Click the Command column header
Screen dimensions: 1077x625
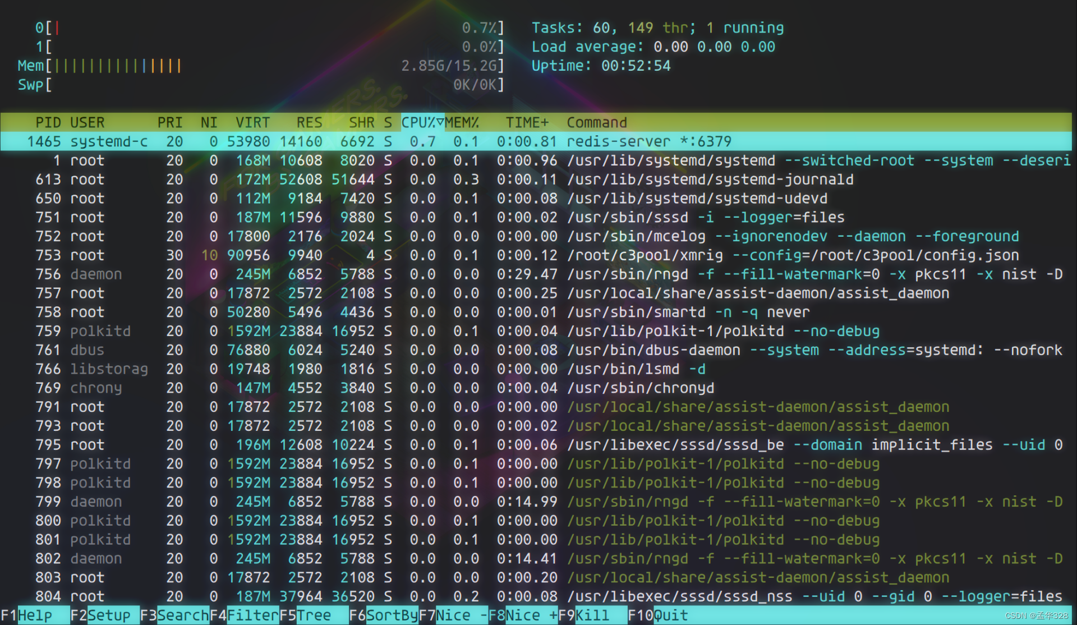tap(597, 122)
